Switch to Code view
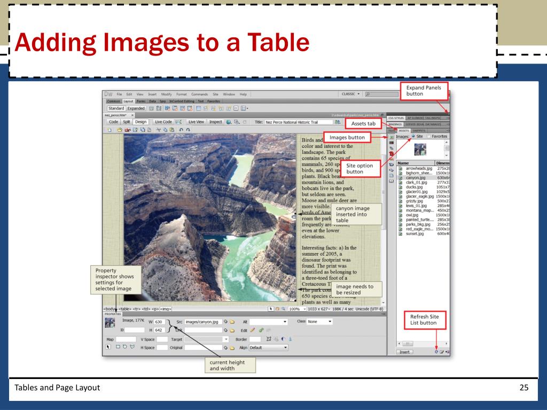This screenshot has width=547, height=410. 113,122
